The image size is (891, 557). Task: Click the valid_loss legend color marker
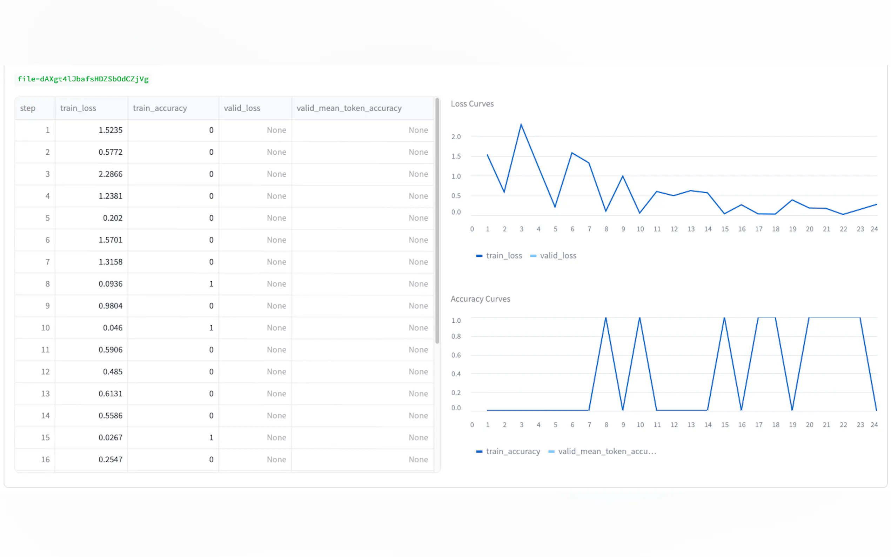[x=533, y=256]
